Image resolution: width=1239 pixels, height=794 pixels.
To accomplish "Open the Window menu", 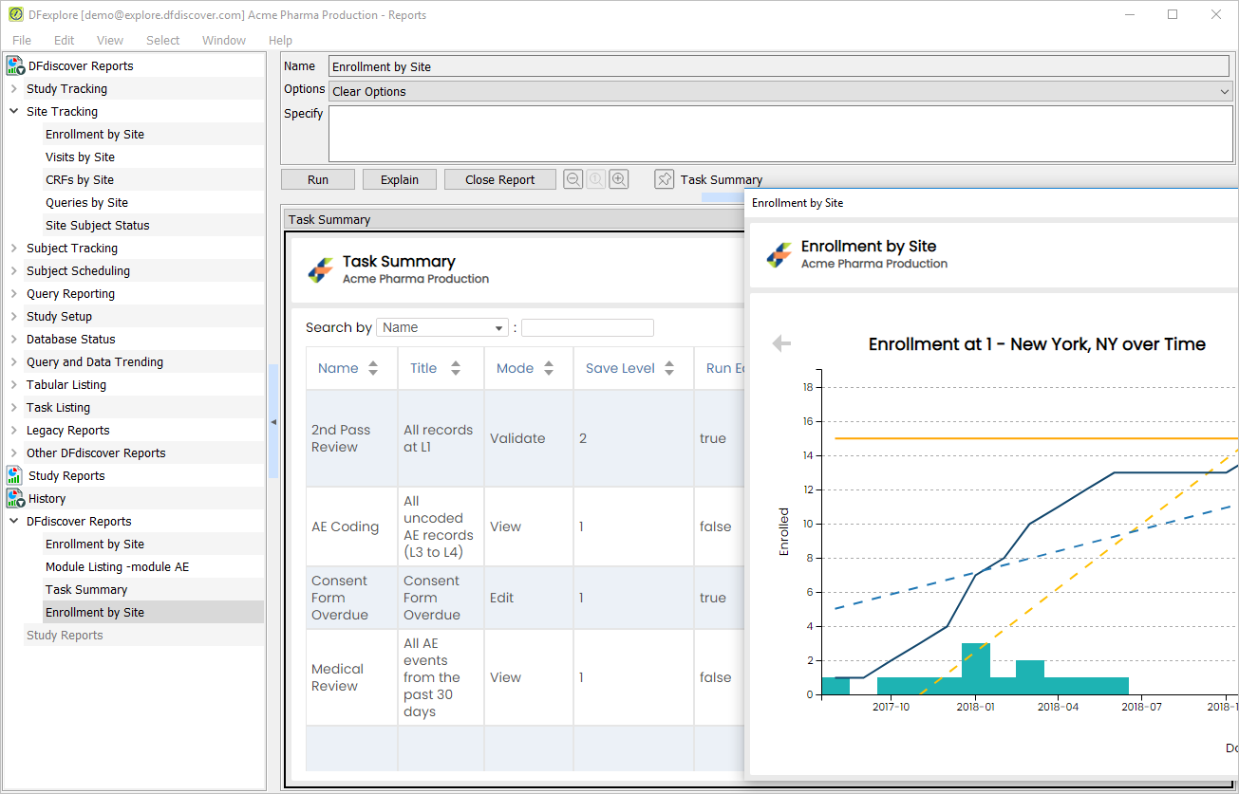I will coord(224,40).
